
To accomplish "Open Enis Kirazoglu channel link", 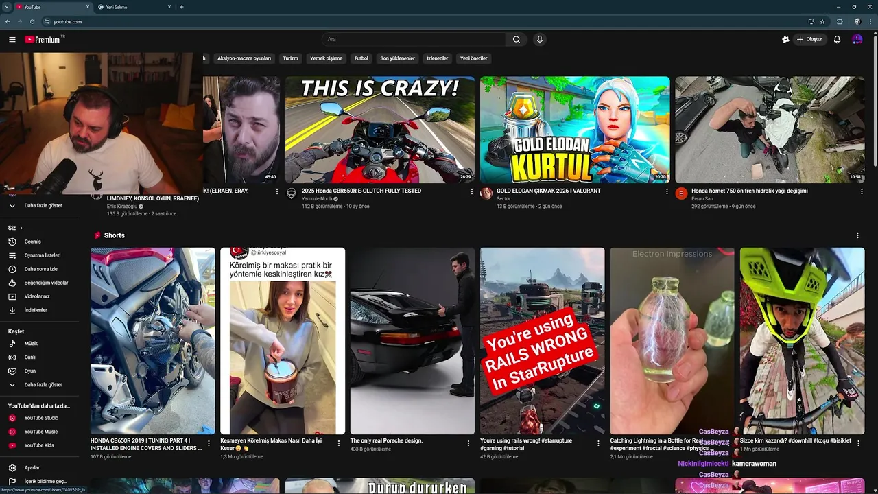I will click(121, 207).
